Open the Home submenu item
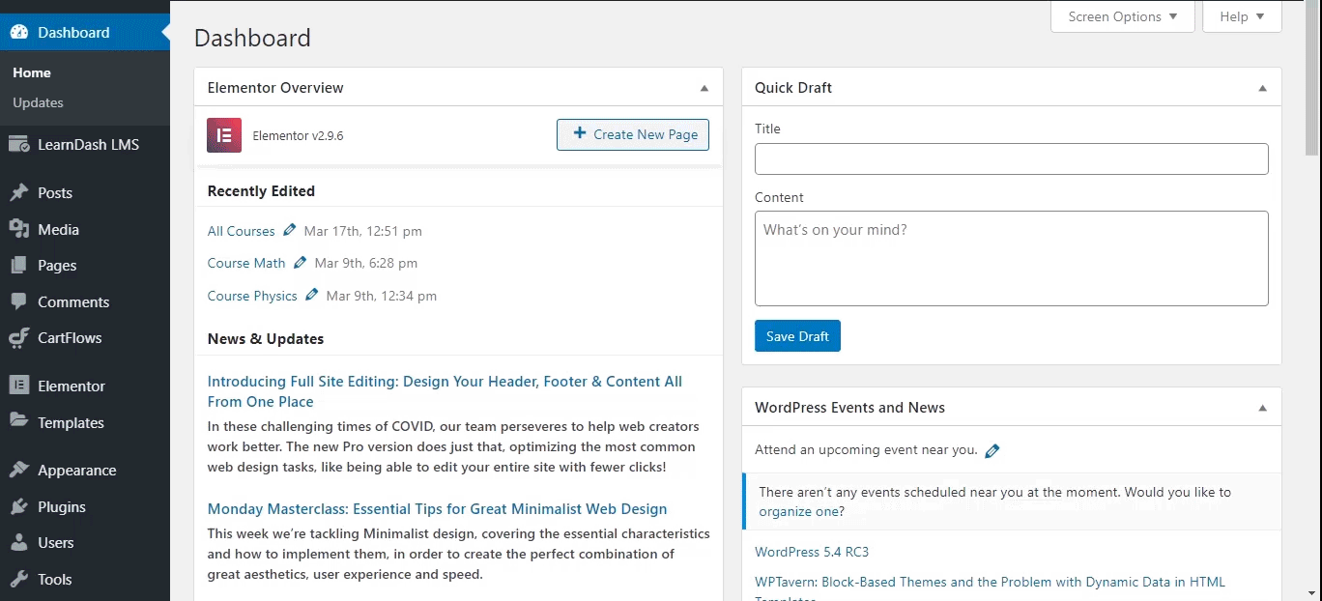The height and width of the screenshot is (601, 1322). [32, 72]
